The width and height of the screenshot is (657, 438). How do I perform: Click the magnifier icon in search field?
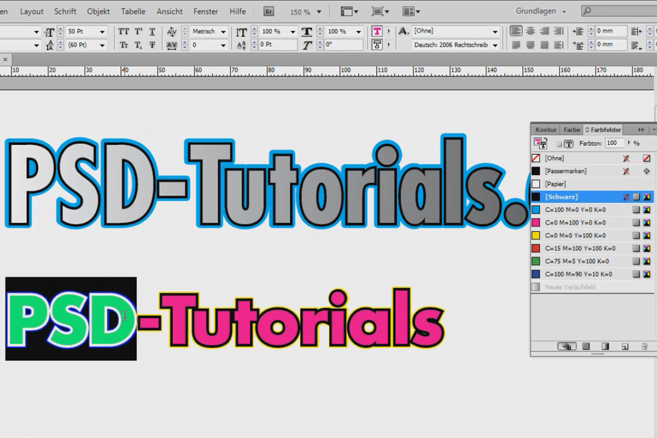(587, 11)
